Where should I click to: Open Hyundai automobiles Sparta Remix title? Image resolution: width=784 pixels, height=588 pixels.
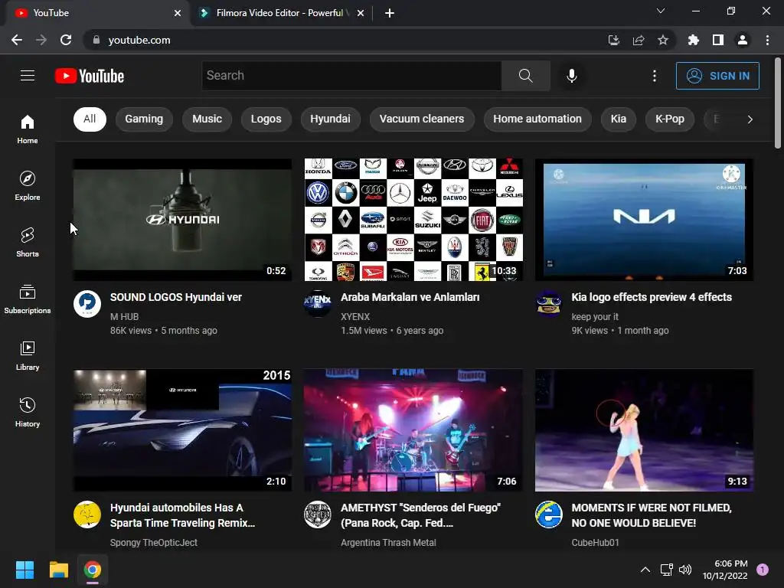[x=182, y=515]
